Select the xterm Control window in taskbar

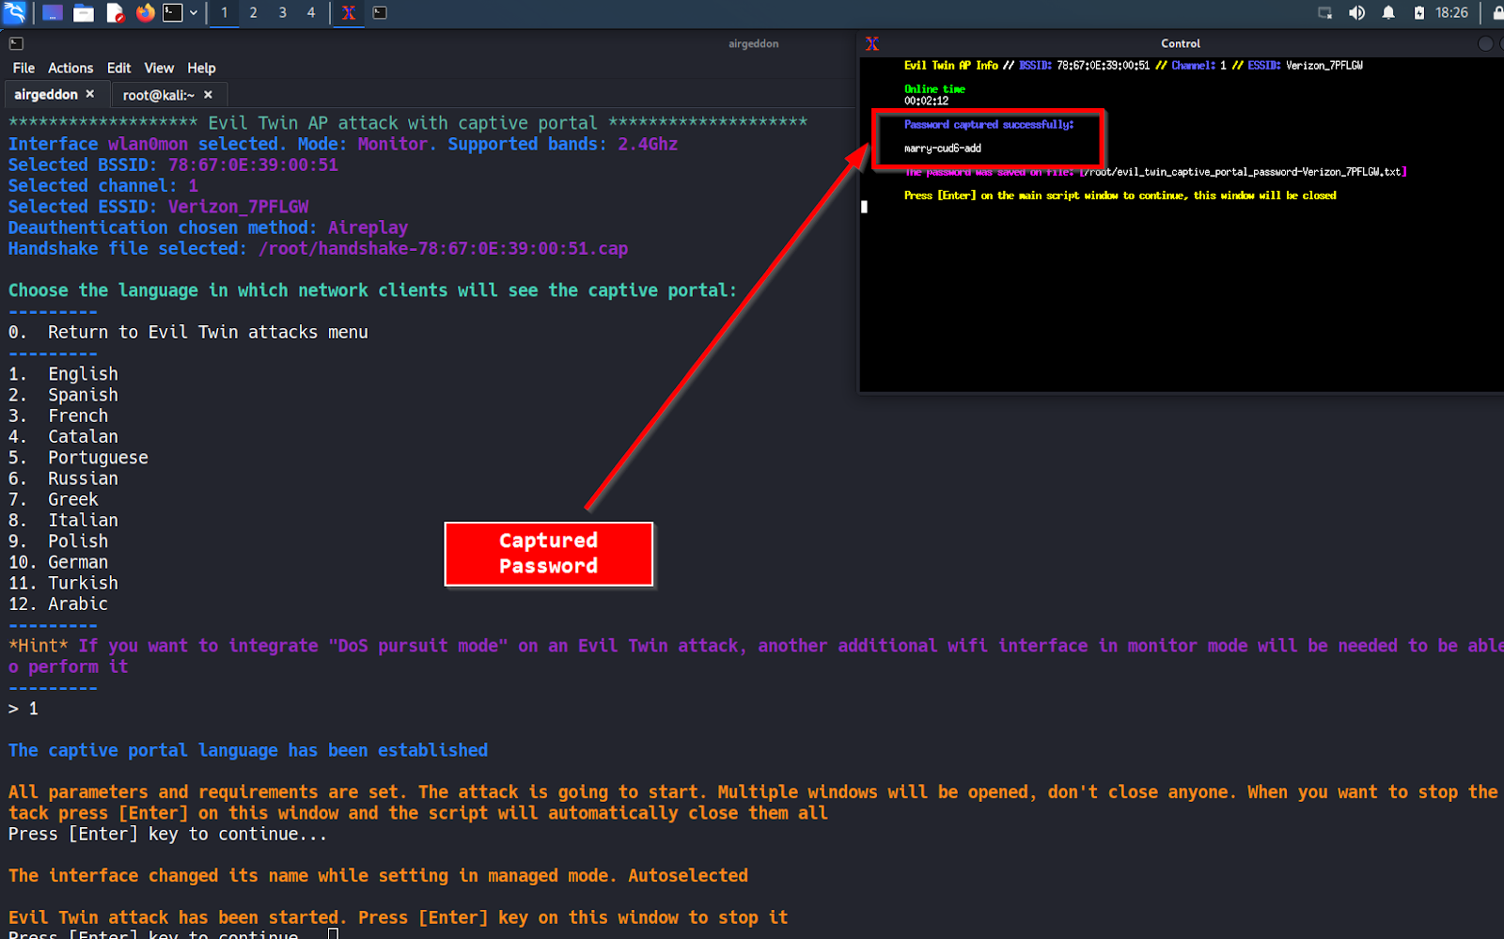(x=348, y=12)
